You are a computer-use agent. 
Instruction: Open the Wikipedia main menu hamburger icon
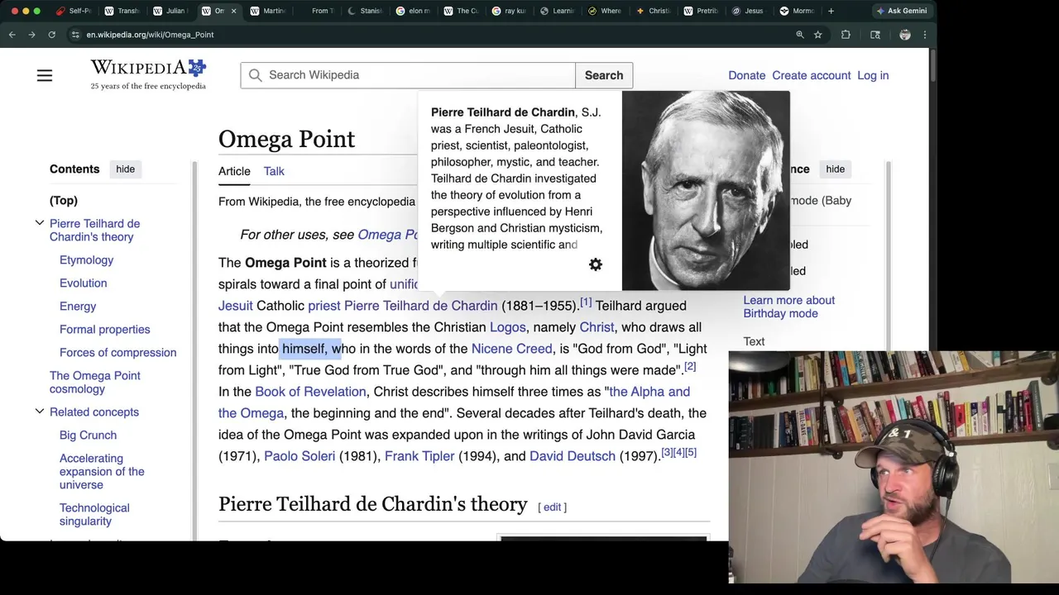coord(45,75)
